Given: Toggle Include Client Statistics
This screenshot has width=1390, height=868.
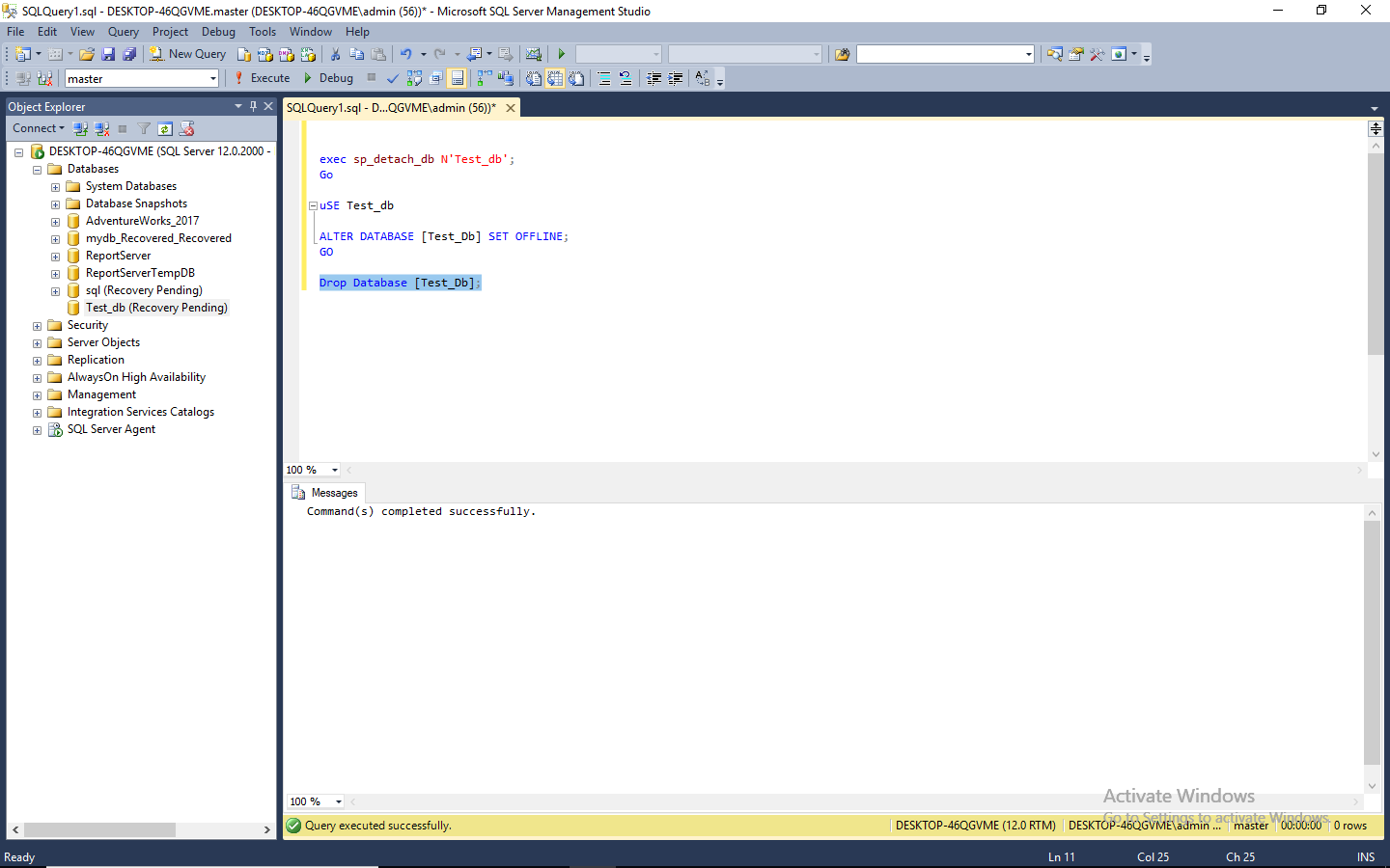Looking at the screenshot, I should coord(505,78).
